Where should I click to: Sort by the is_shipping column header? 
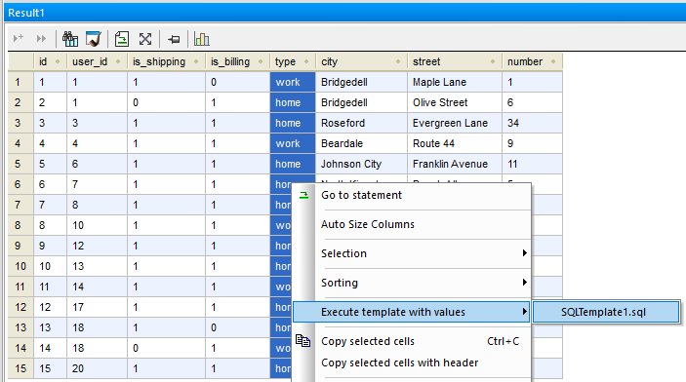166,62
